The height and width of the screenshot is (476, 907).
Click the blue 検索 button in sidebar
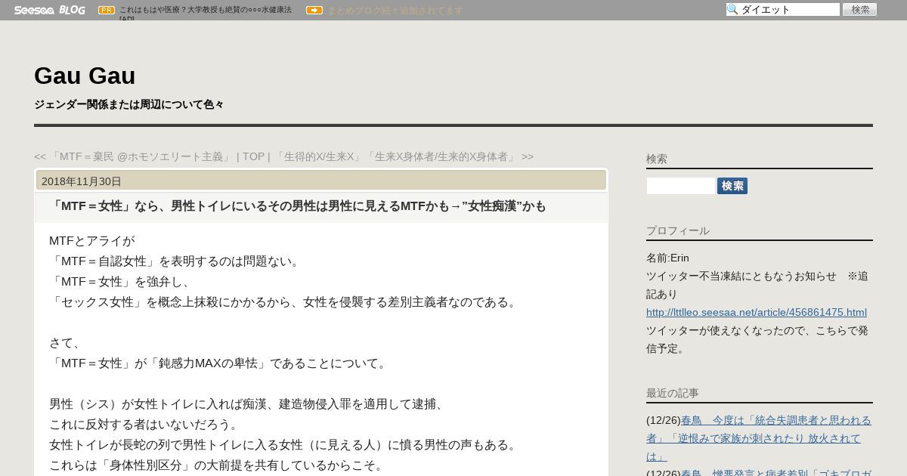point(732,186)
